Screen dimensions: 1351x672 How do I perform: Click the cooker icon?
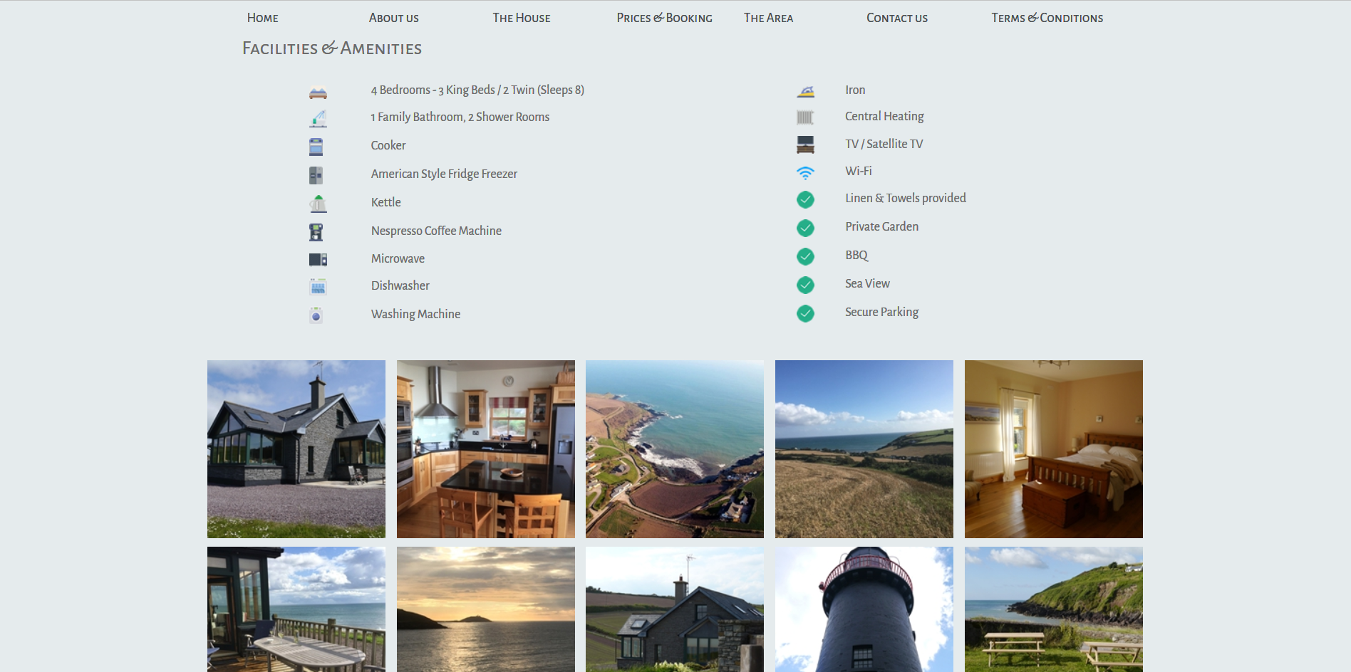316,147
